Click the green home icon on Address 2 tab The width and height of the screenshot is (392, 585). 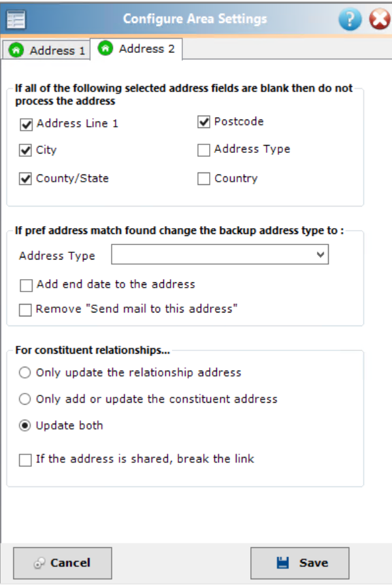105,48
